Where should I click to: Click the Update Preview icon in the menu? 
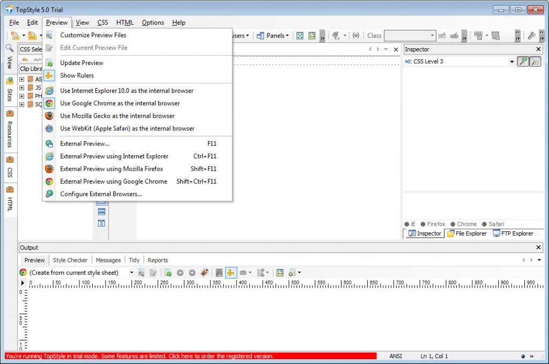point(49,63)
